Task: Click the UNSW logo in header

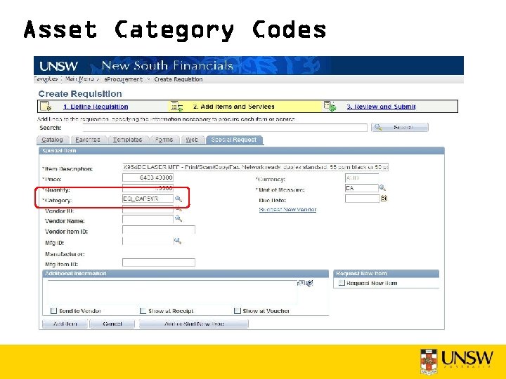Action: (x=58, y=66)
